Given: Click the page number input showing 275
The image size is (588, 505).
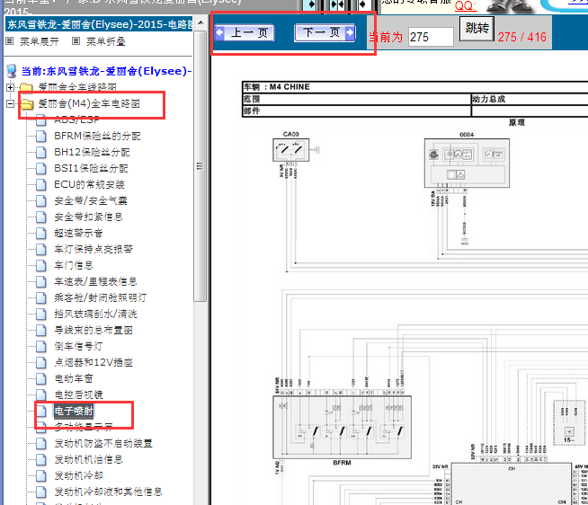Looking at the screenshot, I should tap(431, 37).
